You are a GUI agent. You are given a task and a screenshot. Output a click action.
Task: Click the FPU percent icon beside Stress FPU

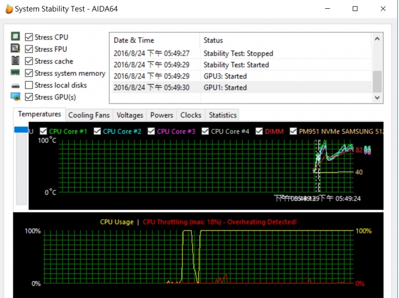[16, 48]
